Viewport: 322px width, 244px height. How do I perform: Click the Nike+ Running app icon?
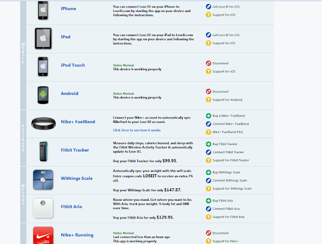click(43, 235)
